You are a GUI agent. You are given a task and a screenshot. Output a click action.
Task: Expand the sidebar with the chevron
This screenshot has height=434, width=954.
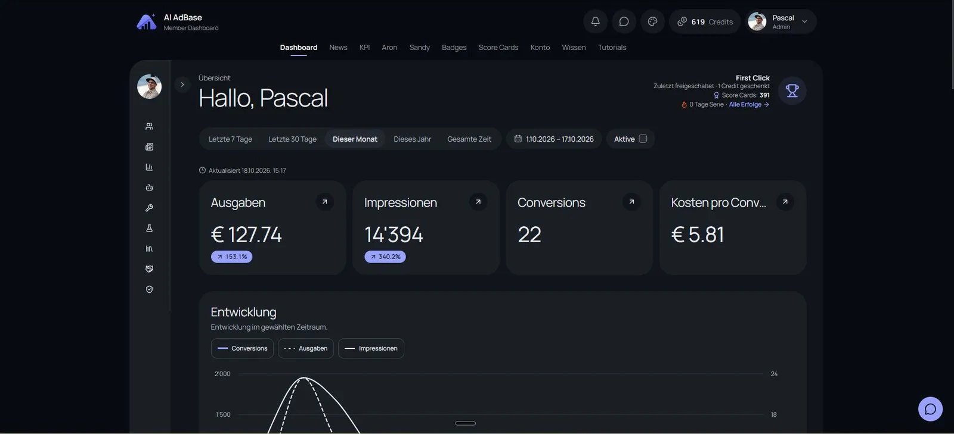click(x=182, y=85)
